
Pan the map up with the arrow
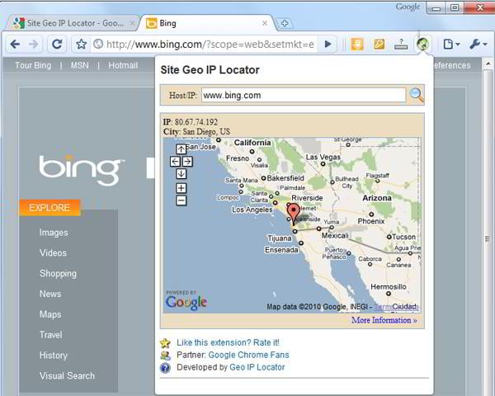click(x=181, y=149)
